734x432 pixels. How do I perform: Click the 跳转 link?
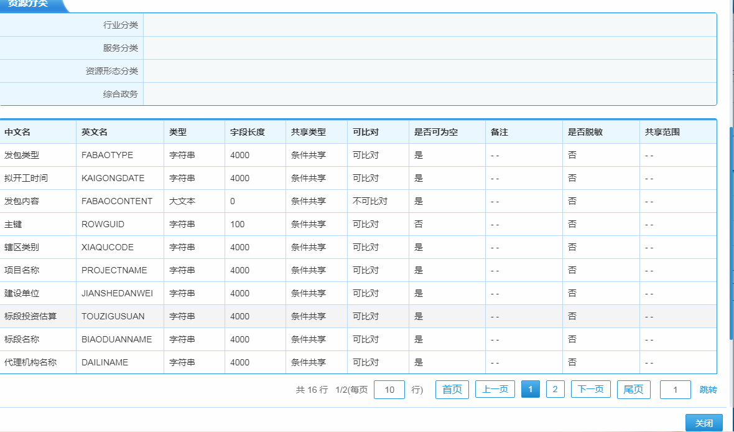[x=708, y=390]
